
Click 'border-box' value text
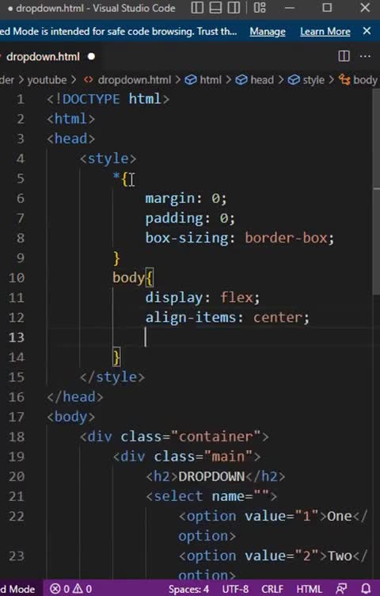(x=286, y=239)
